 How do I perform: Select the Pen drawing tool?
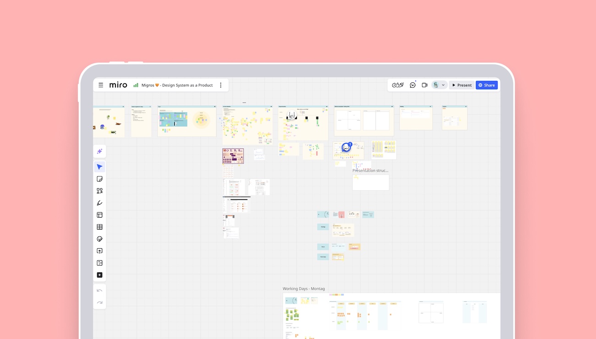coord(99,203)
